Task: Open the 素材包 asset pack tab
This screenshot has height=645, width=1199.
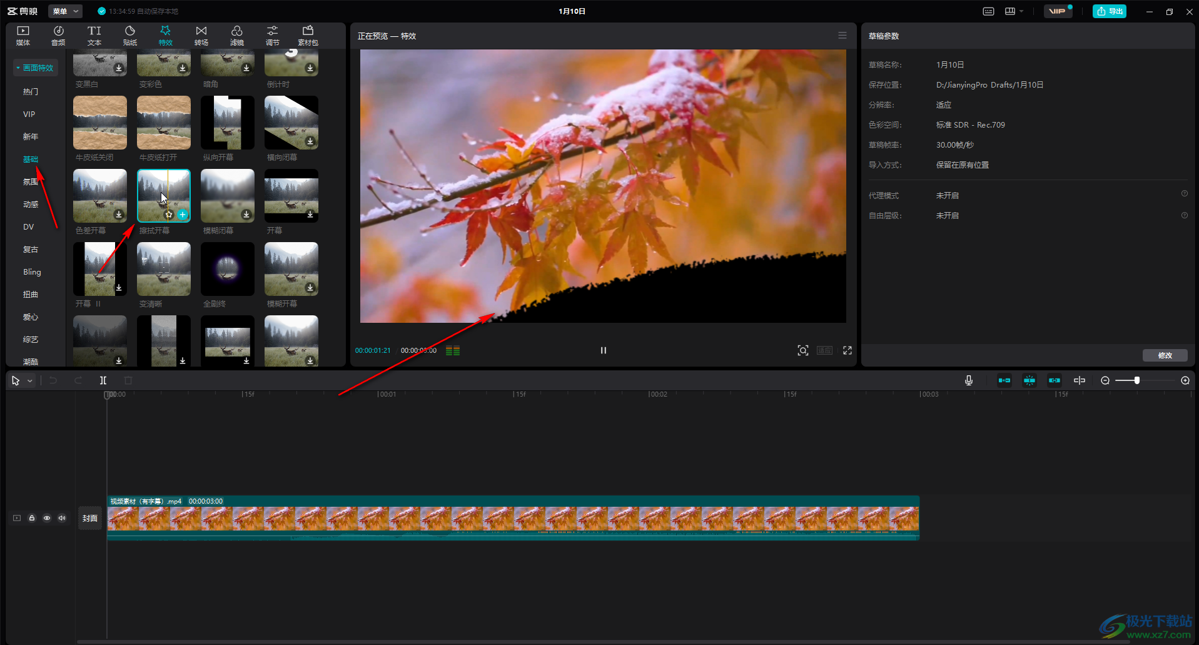Action: [x=308, y=36]
